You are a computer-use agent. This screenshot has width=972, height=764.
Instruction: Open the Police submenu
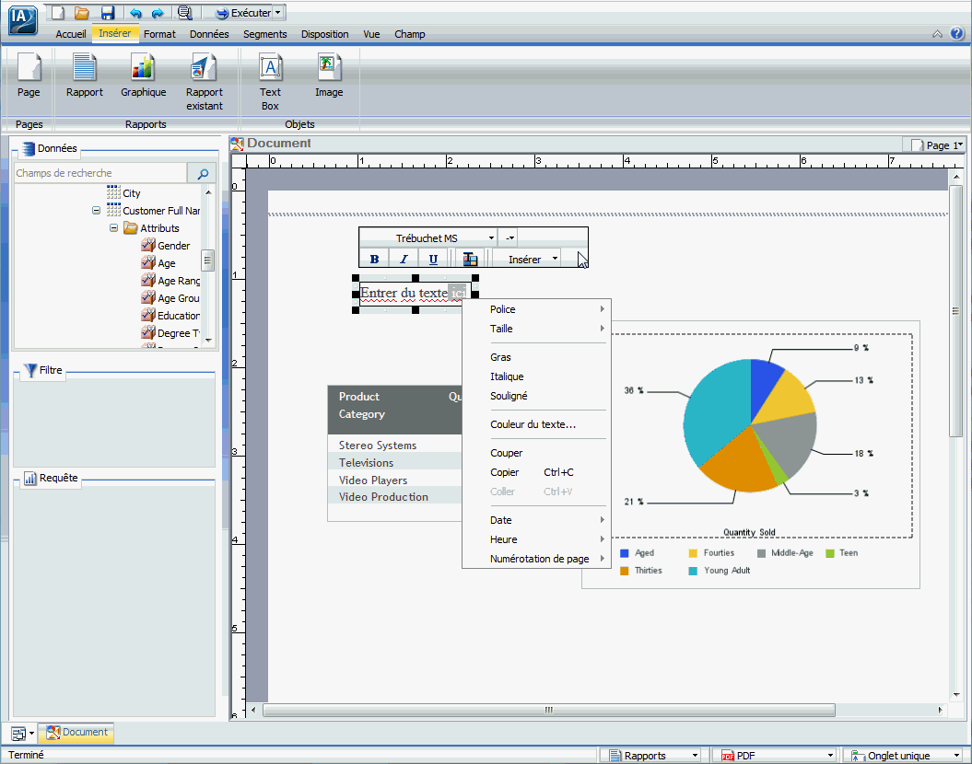pyautogui.click(x=537, y=309)
